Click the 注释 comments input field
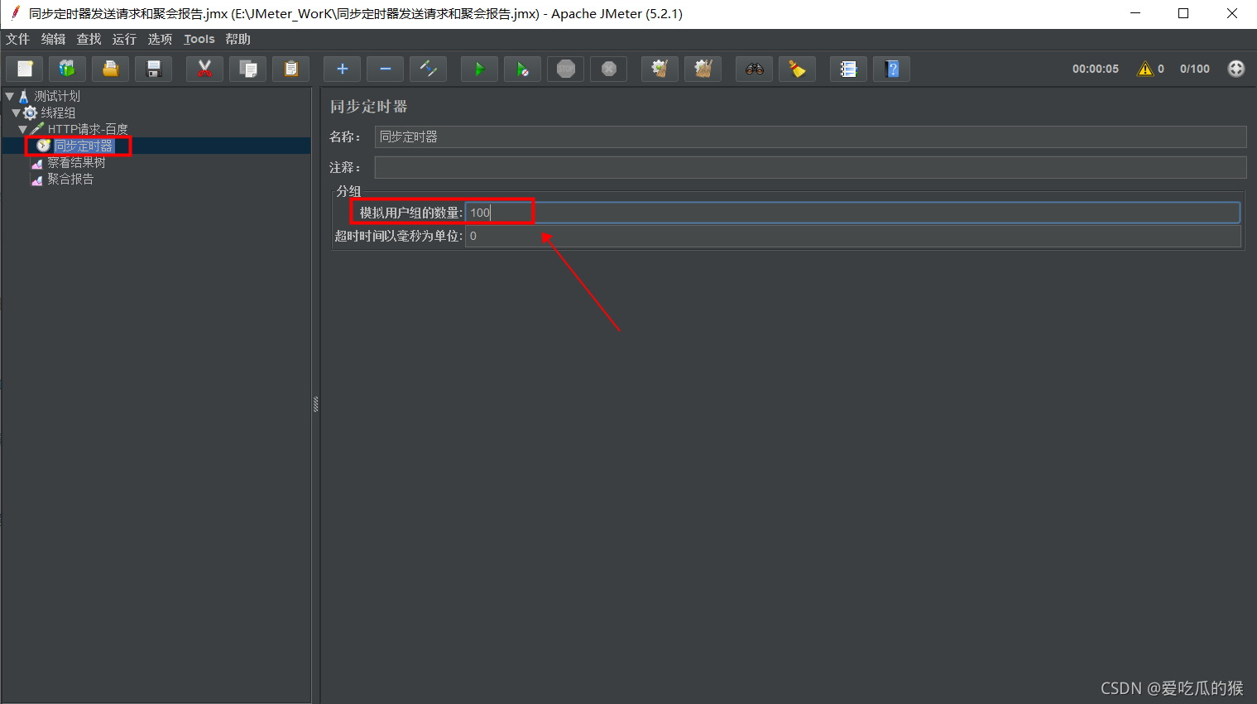The image size is (1257, 704). coord(810,167)
